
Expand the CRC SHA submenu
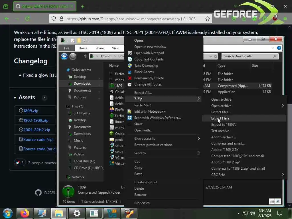(283, 175)
